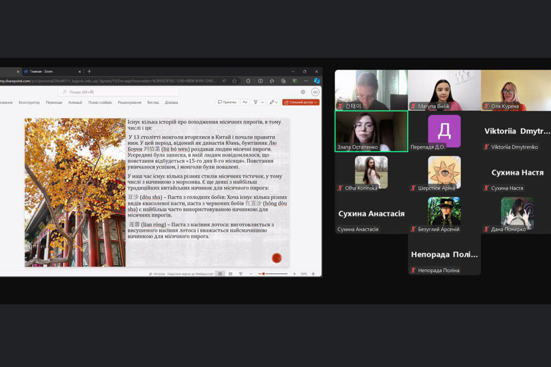
Task: Switch to Normal view icon
Action: click(220, 274)
